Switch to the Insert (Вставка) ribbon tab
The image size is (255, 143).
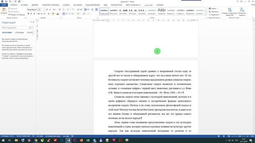point(24,5)
